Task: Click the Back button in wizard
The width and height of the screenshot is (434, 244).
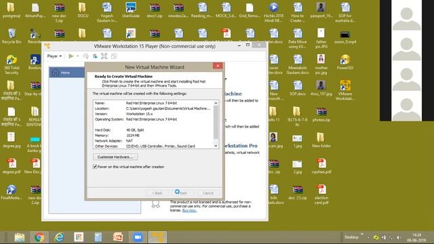Action: (x=157, y=192)
